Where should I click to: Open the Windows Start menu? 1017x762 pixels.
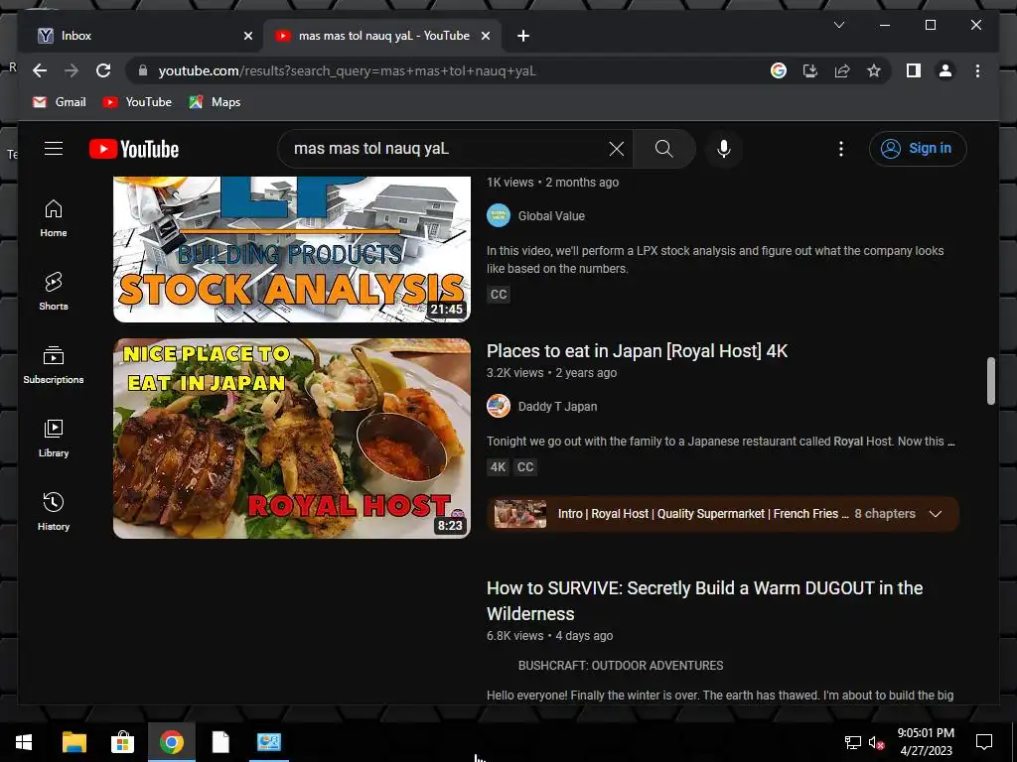pos(24,742)
